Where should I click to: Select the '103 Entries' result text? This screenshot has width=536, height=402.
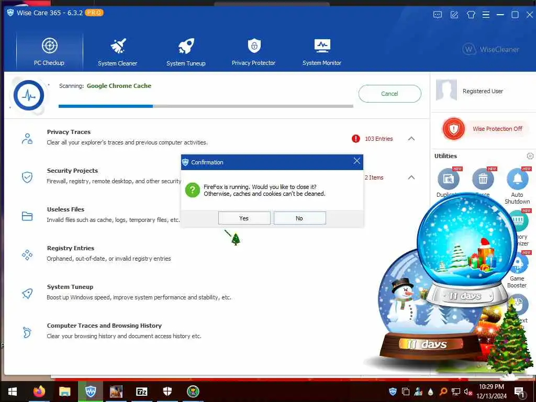point(379,139)
